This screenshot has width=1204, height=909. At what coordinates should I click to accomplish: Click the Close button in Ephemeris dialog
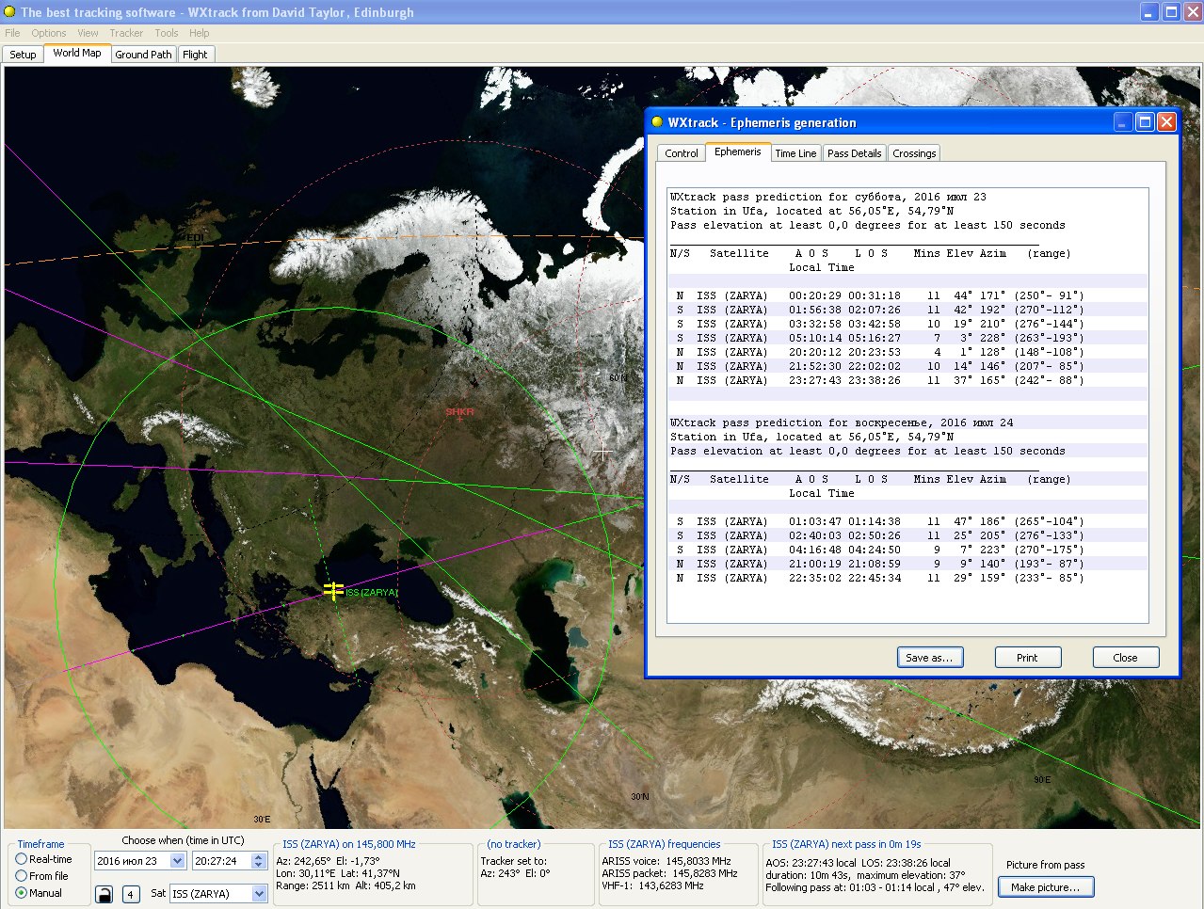click(1125, 658)
